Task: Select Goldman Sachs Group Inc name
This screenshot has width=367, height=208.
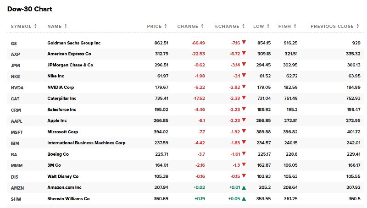Action: 74,43
